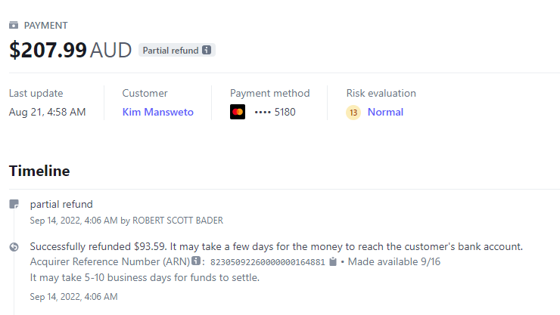Screen dimensions: 560x315
Task: Click the info icon in Partial refund badge
Action: 207,51
